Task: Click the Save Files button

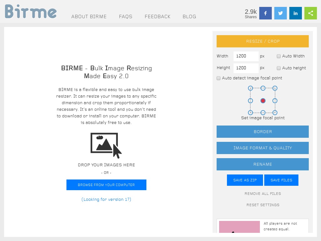Action: click(281, 180)
